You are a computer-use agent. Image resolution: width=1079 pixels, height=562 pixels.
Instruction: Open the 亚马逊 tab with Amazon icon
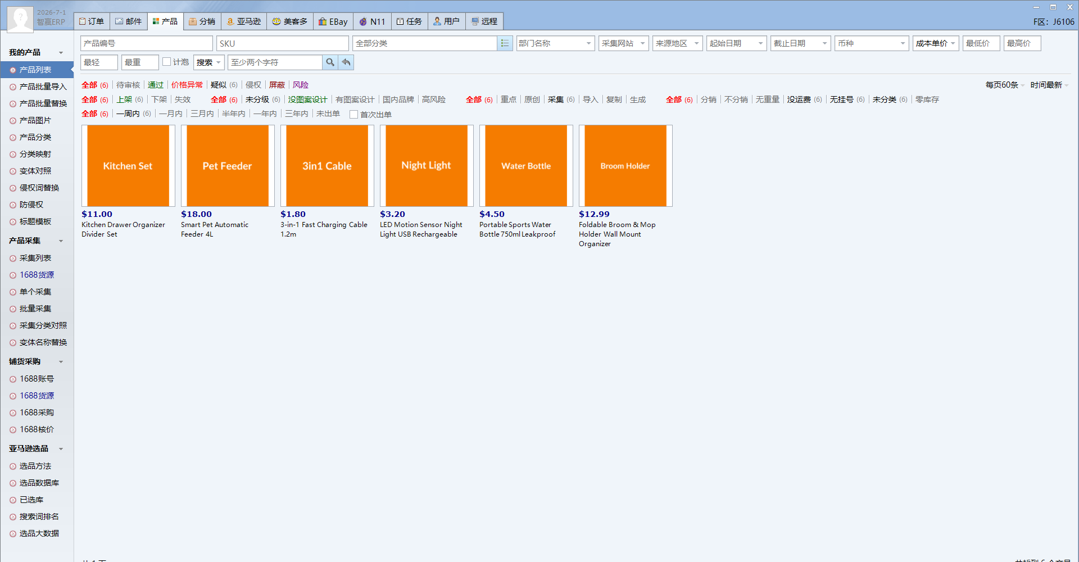(x=244, y=21)
